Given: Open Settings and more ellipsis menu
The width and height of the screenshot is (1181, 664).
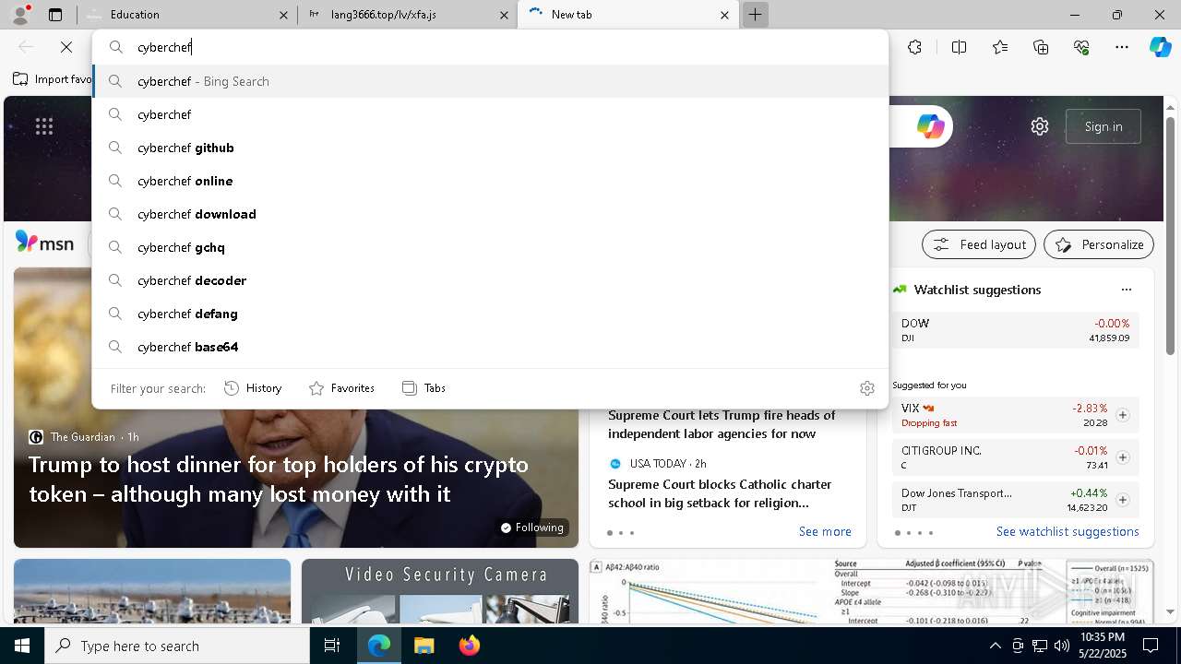Looking at the screenshot, I should point(1122,47).
